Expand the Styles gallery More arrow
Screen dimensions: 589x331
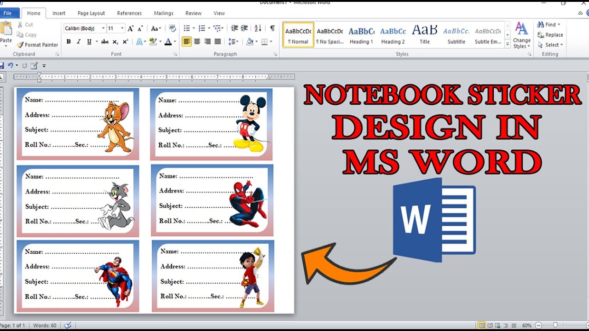click(x=508, y=45)
